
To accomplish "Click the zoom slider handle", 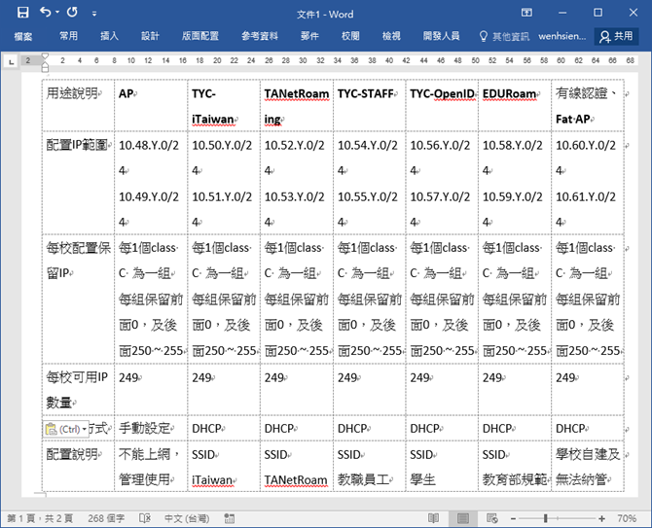I will click(x=545, y=518).
